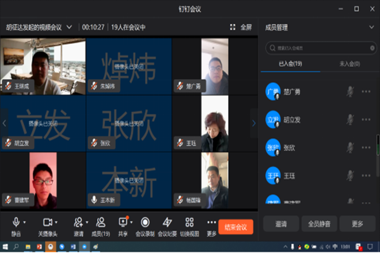Toggle the 静音 microphone mute button
Image resolution: width=380 pixels, height=253 pixels.
16,223
